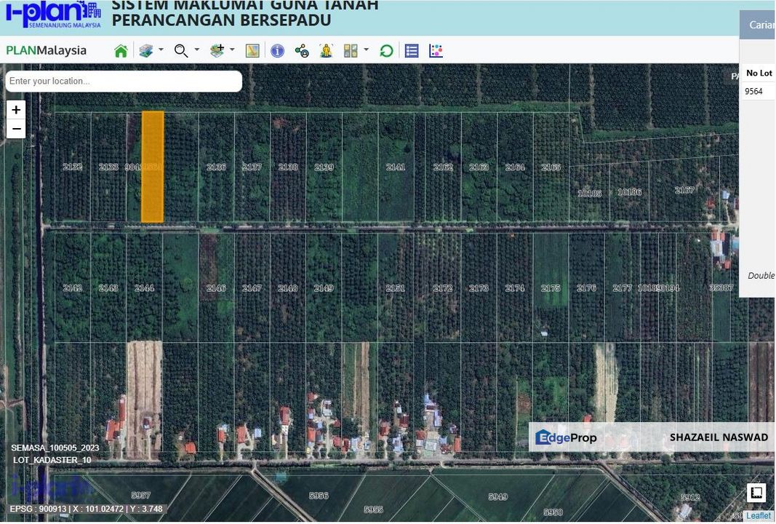Click the Add Layer icon
This screenshot has height=524, width=776.
216,50
